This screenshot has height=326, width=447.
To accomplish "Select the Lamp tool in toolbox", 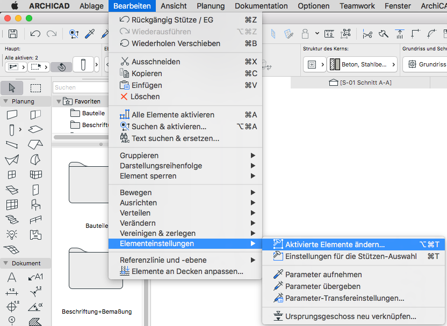I will 12,234.
